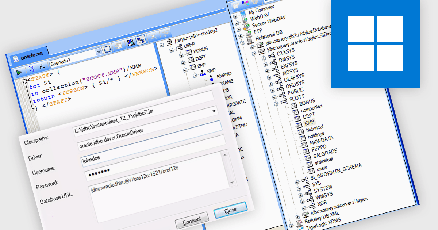Image resolution: width=438 pixels, height=230 pixels.
Task: Select the FTP connection icon
Action: point(249,33)
